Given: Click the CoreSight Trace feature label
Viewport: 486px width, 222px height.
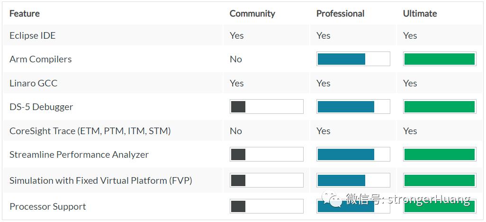Looking at the screenshot, I should pos(90,131).
